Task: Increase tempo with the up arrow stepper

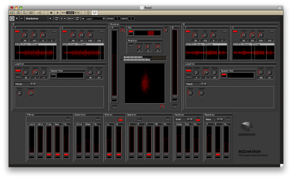Action: (78, 13)
